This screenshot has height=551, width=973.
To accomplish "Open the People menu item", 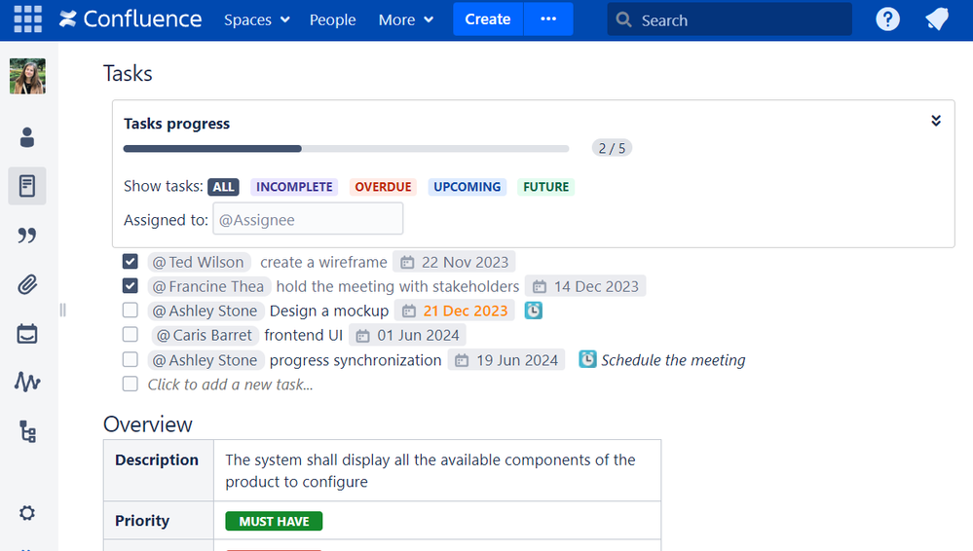I will [332, 19].
